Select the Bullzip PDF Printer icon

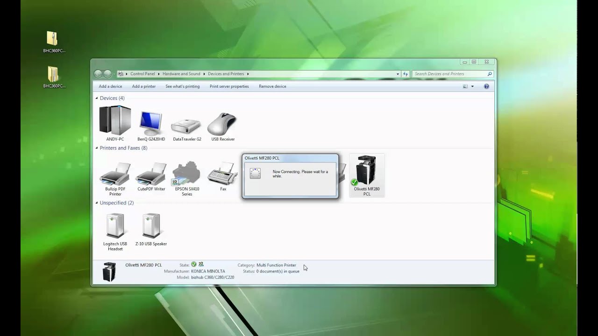tap(115, 174)
